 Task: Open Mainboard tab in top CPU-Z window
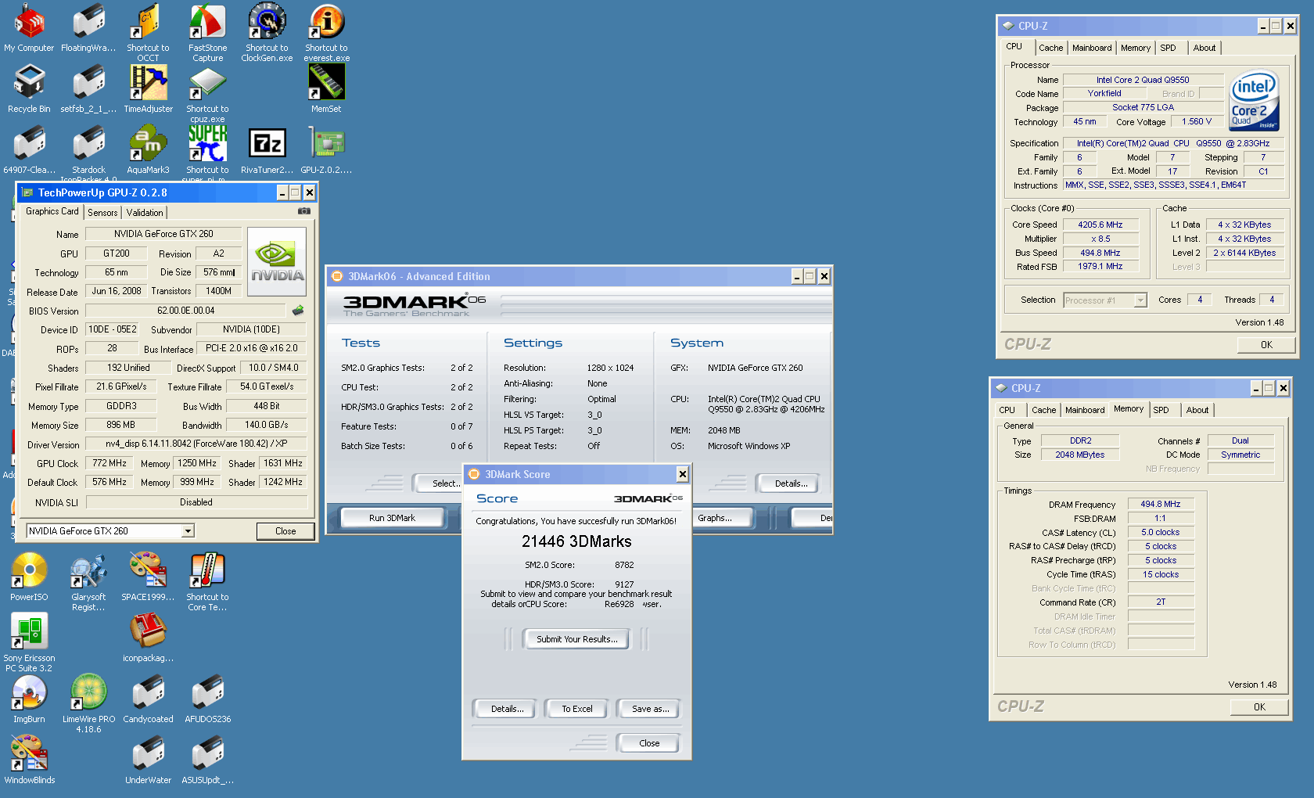coord(1092,48)
